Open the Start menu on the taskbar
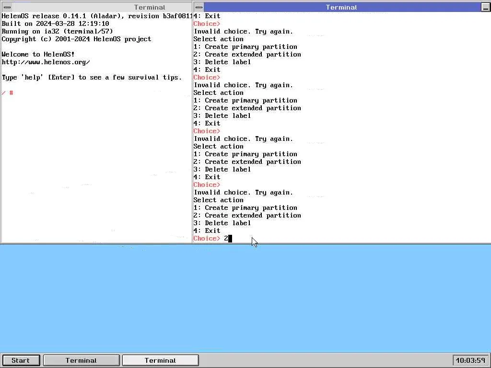491x368 pixels. pyautogui.click(x=21, y=360)
